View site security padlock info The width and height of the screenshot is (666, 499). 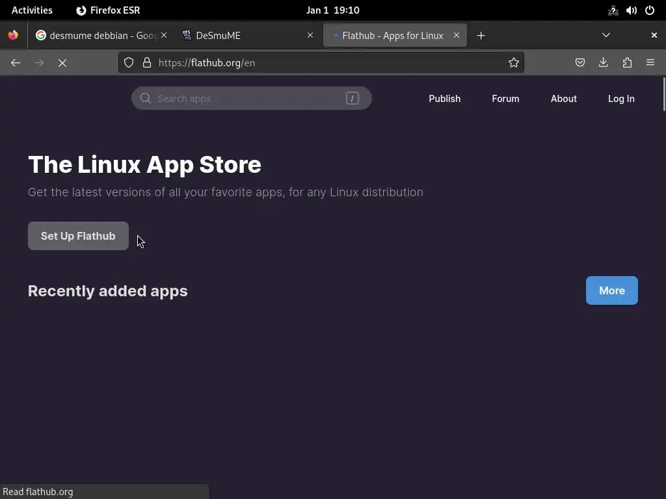pos(147,63)
